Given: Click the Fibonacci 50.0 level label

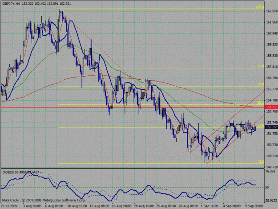Looking at the screenshot, I should [x=261, y=84].
